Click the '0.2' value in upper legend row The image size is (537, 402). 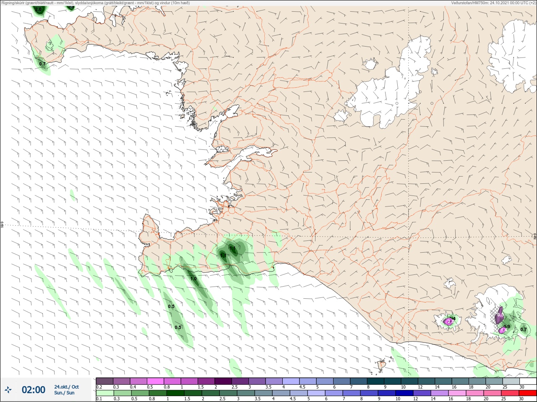[x=99, y=387]
